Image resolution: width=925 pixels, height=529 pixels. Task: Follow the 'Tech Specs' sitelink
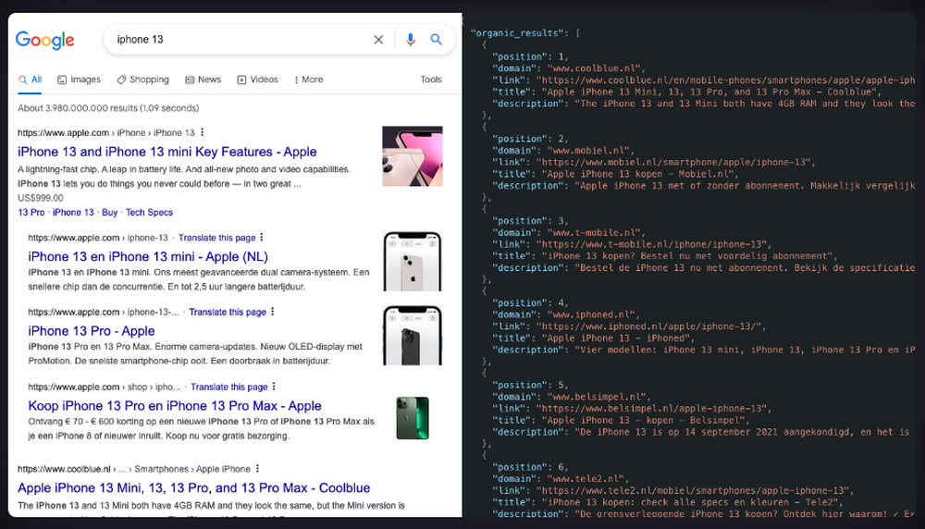(x=149, y=213)
